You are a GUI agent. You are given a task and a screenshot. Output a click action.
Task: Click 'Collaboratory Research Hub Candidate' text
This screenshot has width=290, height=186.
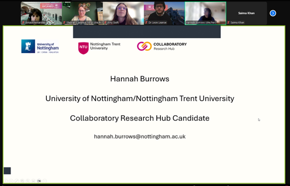[140, 118]
